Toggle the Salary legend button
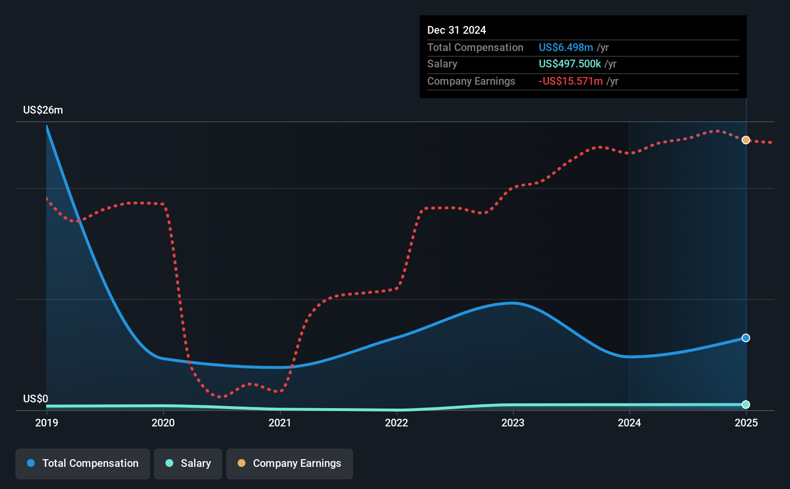This screenshot has height=489, width=790. (x=188, y=463)
